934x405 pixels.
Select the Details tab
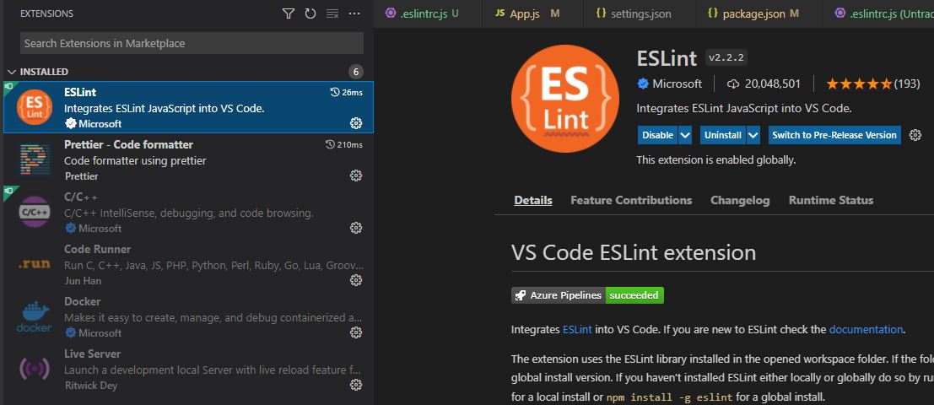(533, 201)
